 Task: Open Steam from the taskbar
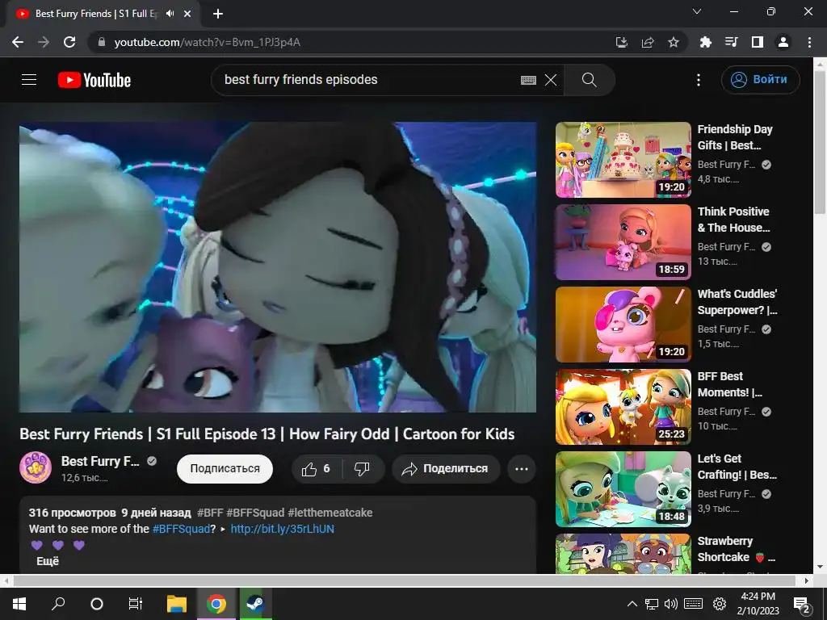[256, 604]
